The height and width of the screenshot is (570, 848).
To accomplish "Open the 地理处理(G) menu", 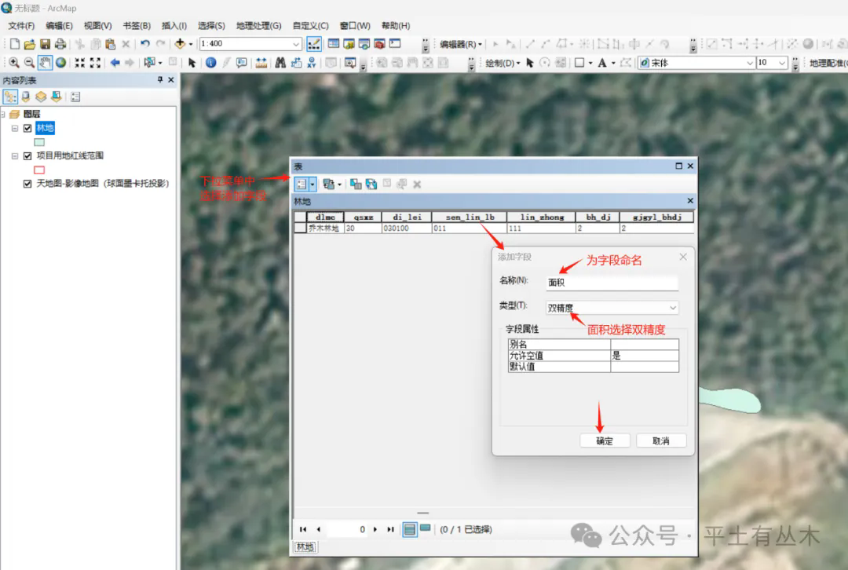I will pos(258,26).
